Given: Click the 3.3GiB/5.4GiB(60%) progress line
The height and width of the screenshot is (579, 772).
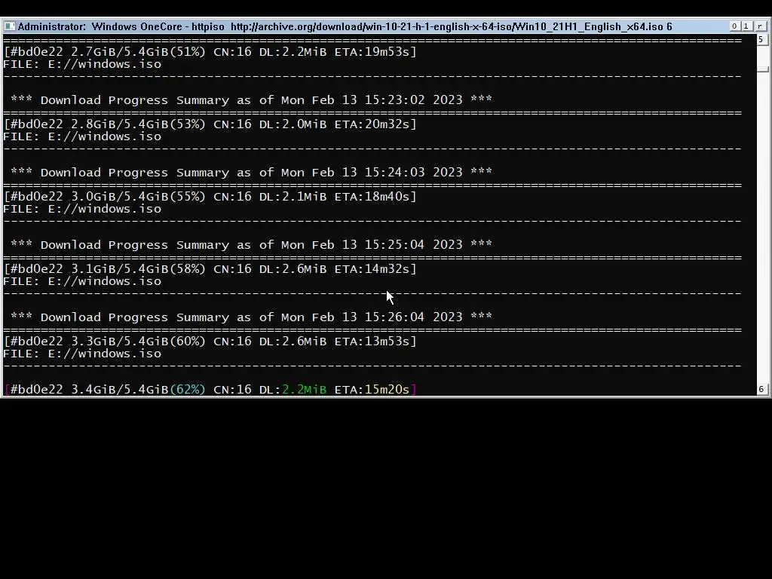Looking at the screenshot, I should (210, 342).
